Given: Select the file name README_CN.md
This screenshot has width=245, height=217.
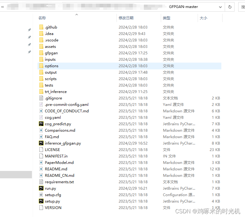Looking at the screenshot, I should tap(60, 176).
